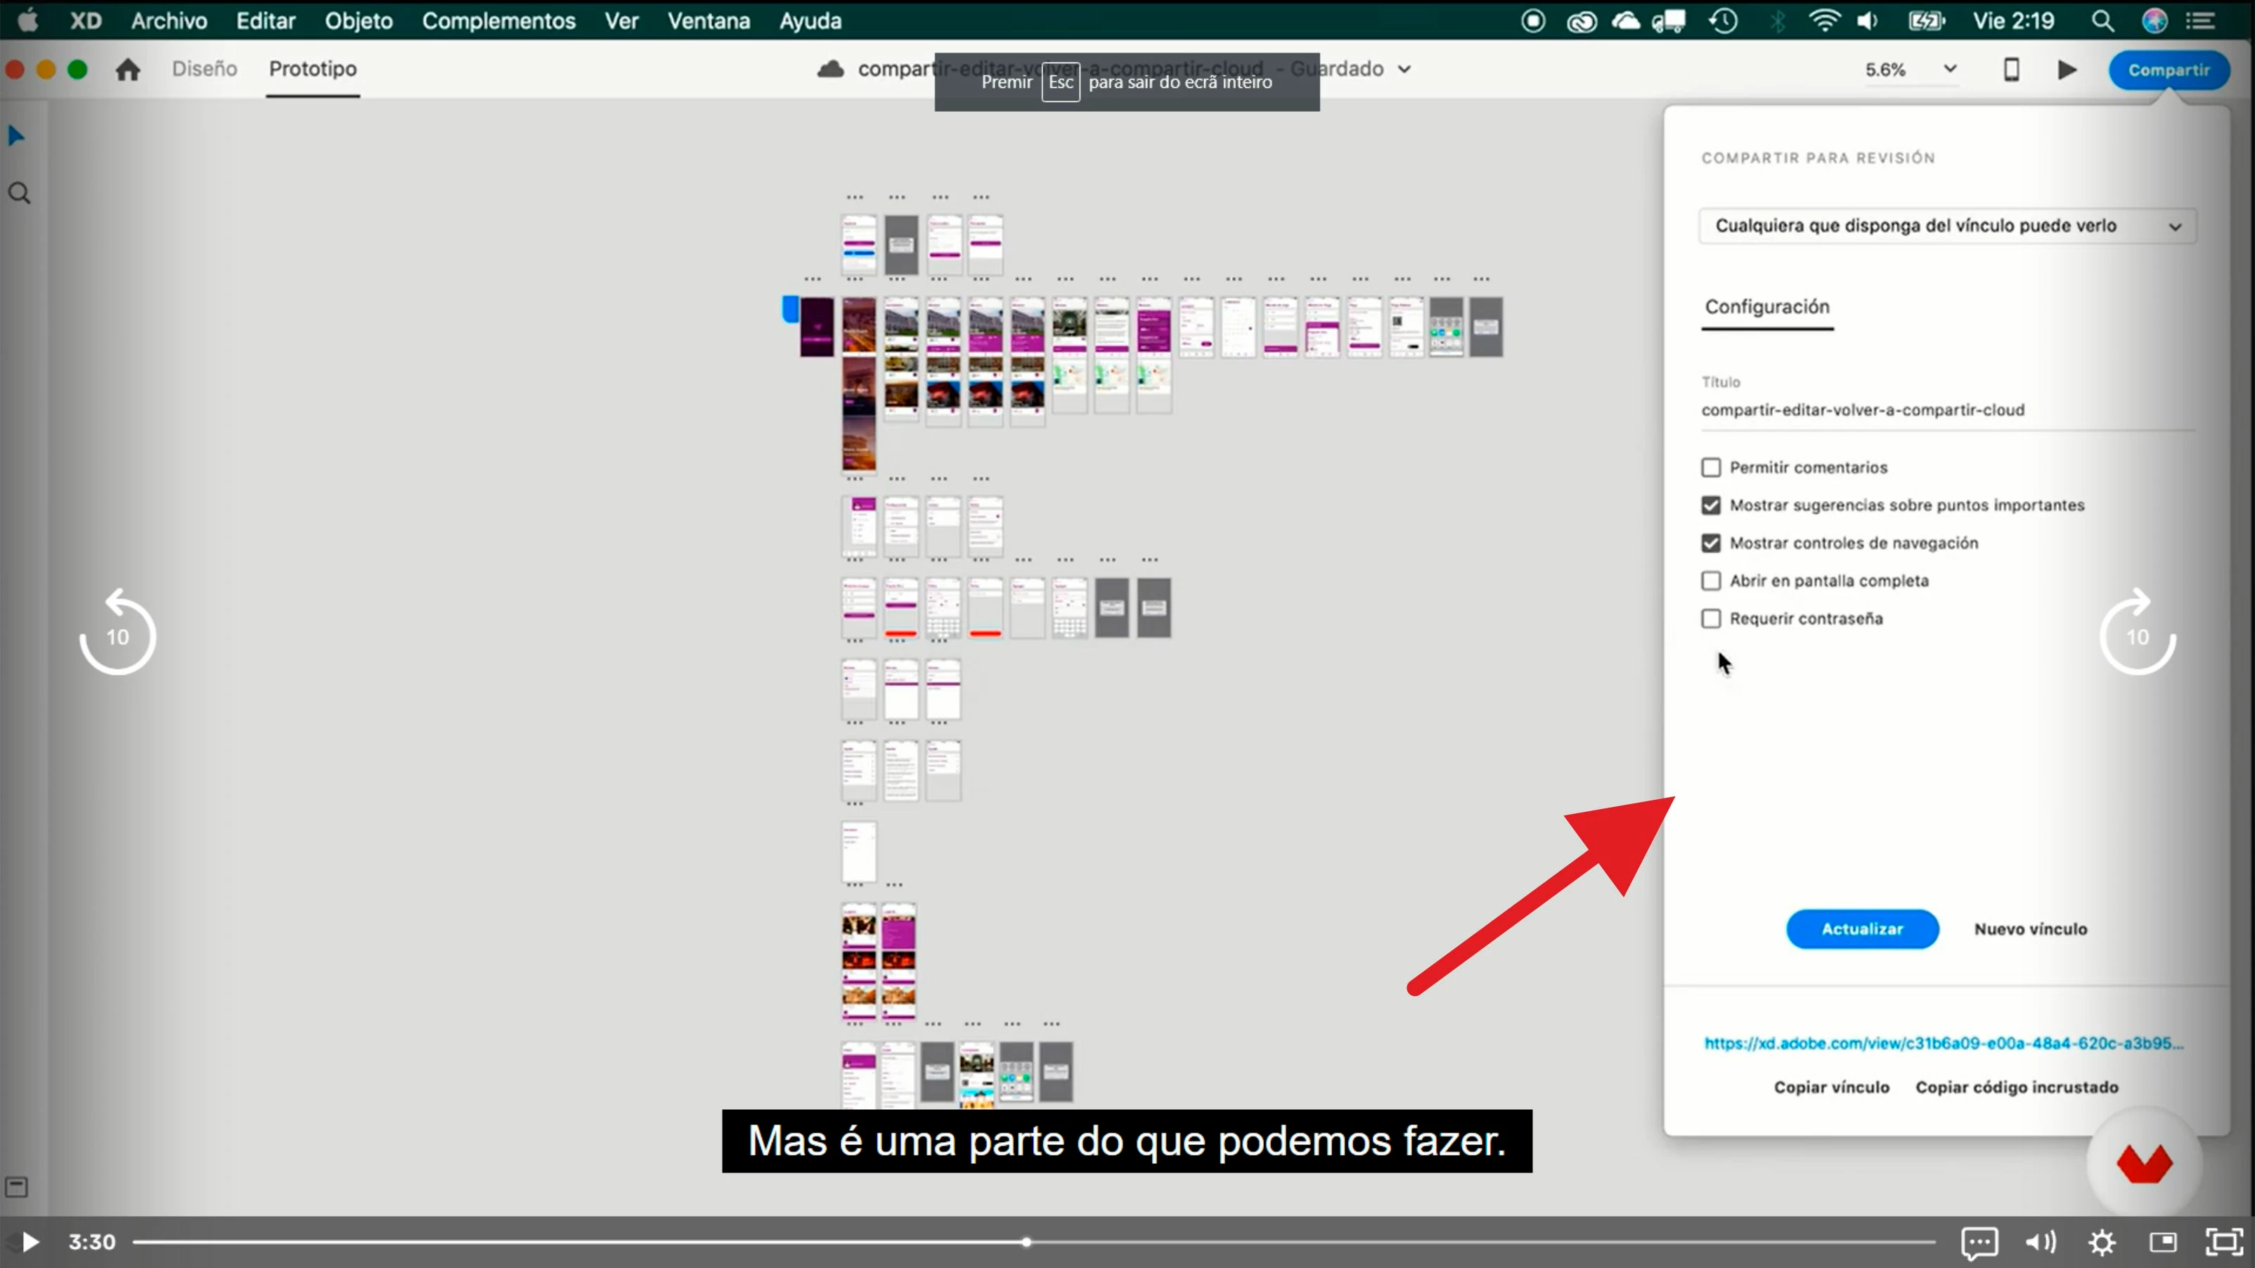2255x1268 pixels.
Task: Check Requerir contraseña option
Action: pyautogui.click(x=1710, y=619)
